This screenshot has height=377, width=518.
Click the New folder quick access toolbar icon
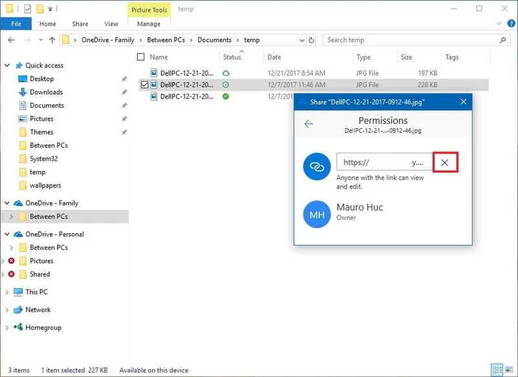point(40,9)
